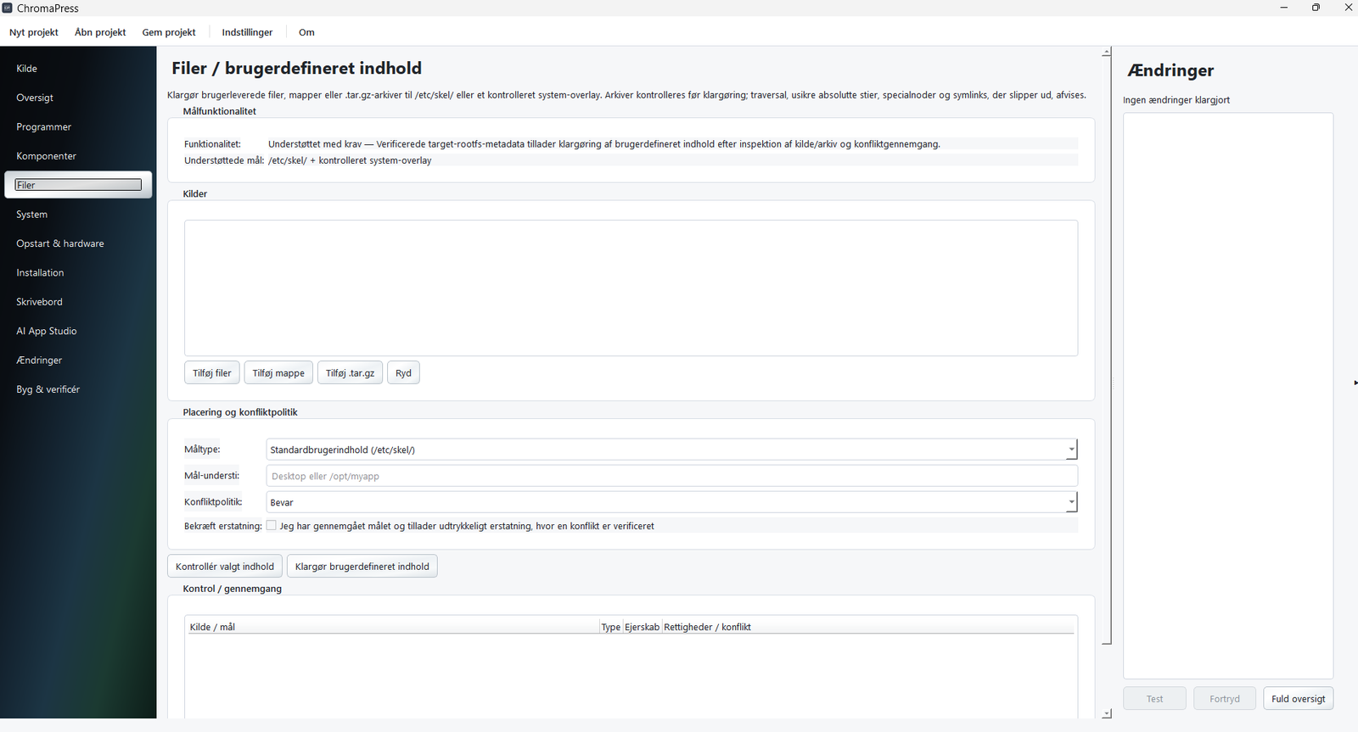Click the Fortryd button

coord(1225,699)
